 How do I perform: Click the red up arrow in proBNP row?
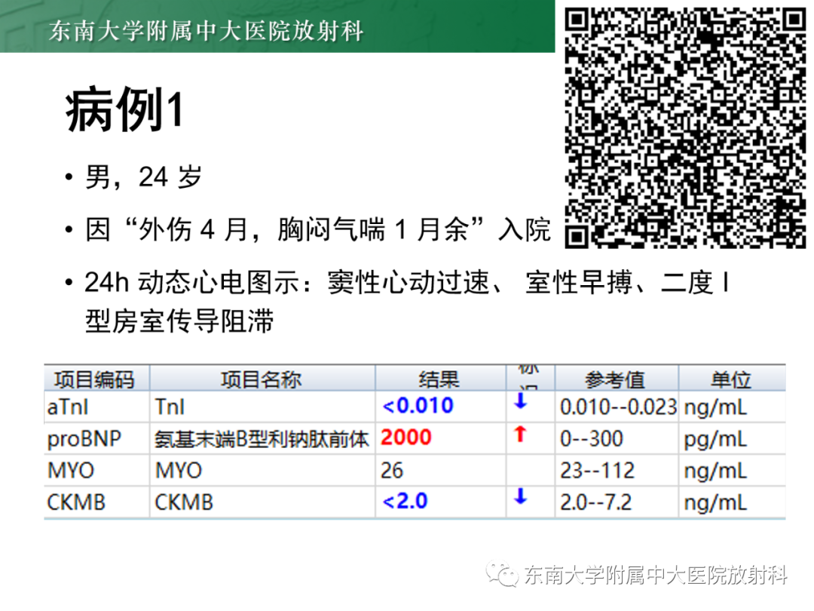(x=520, y=434)
